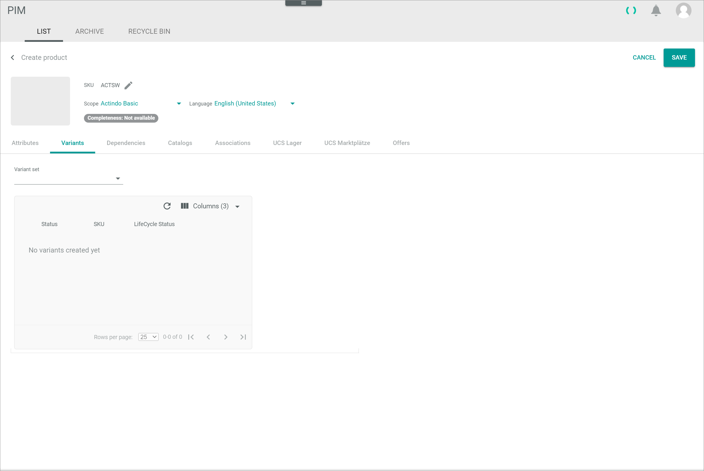Screen dimensions: 704x471
Task: Go to next page of variants
Action: [226, 337]
